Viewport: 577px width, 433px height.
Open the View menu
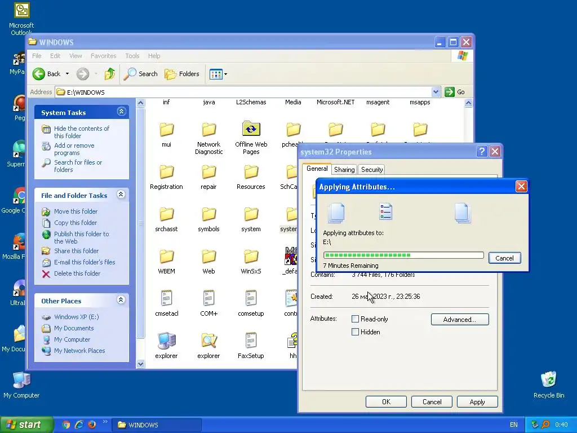(x=76, y=56)
